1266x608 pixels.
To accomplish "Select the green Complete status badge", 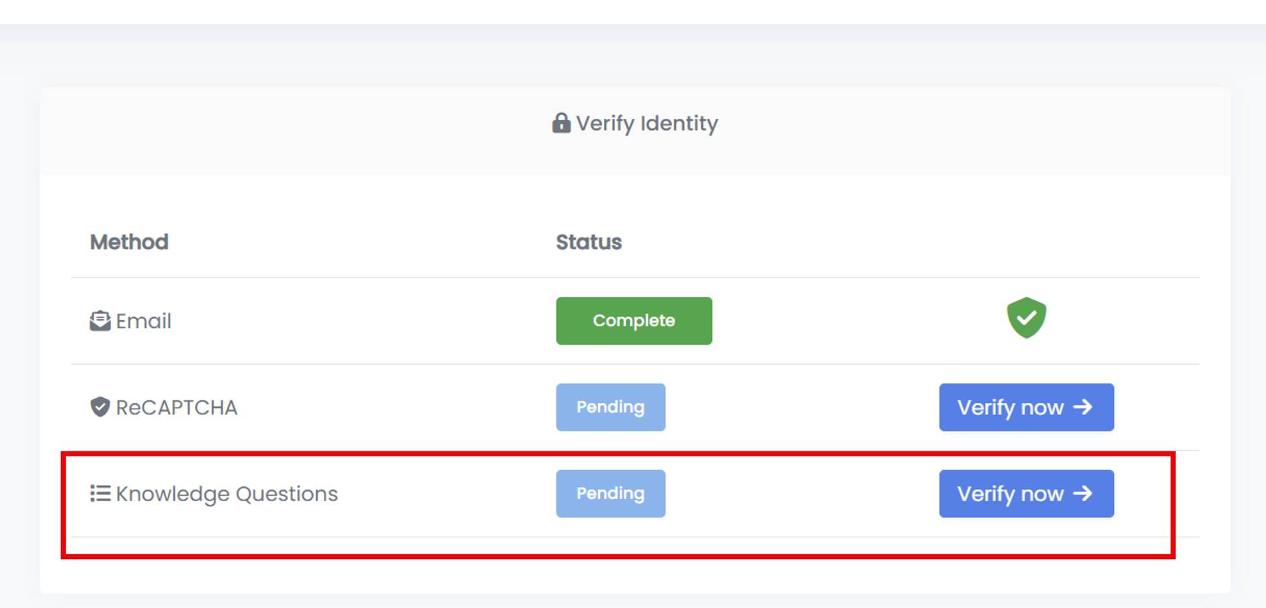I will 634,321.
